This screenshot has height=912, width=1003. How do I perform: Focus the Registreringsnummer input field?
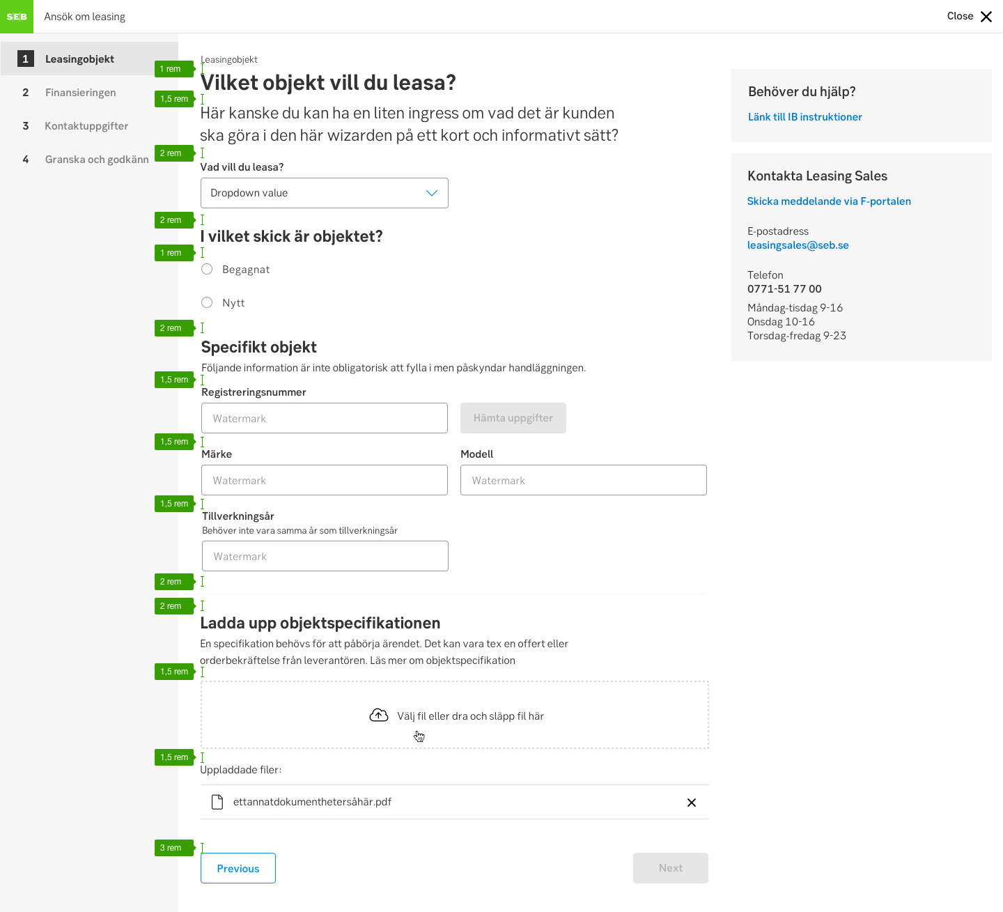[x=324, y=418]
